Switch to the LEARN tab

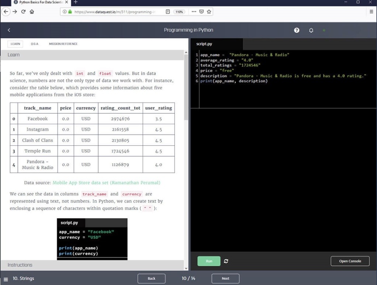coord(15,44)
